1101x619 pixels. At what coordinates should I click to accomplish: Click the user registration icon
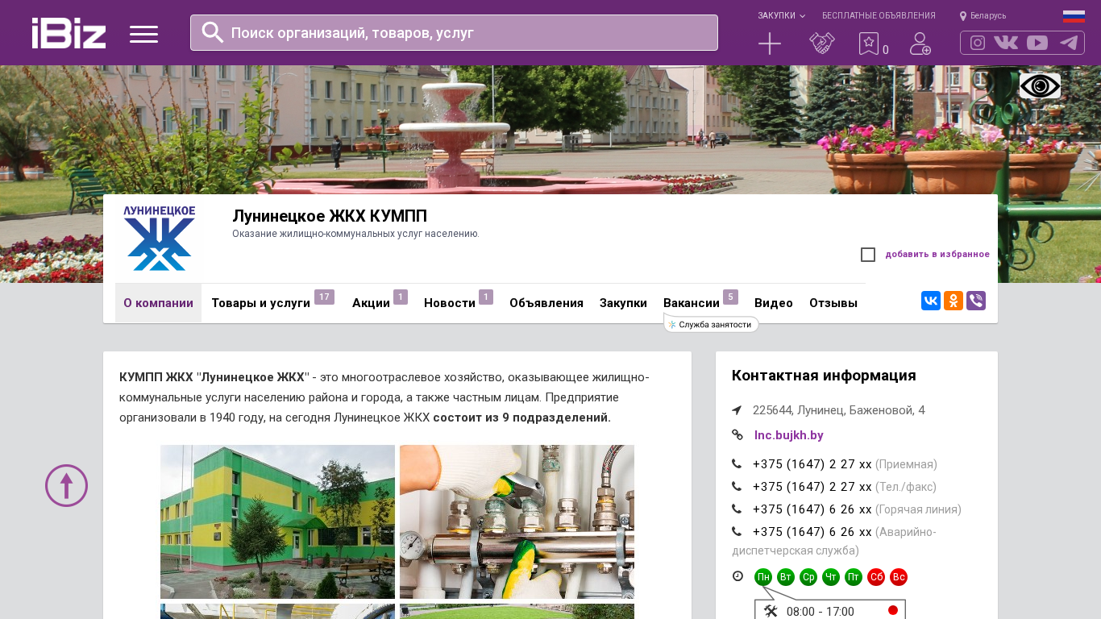click(x=920, y=44)
